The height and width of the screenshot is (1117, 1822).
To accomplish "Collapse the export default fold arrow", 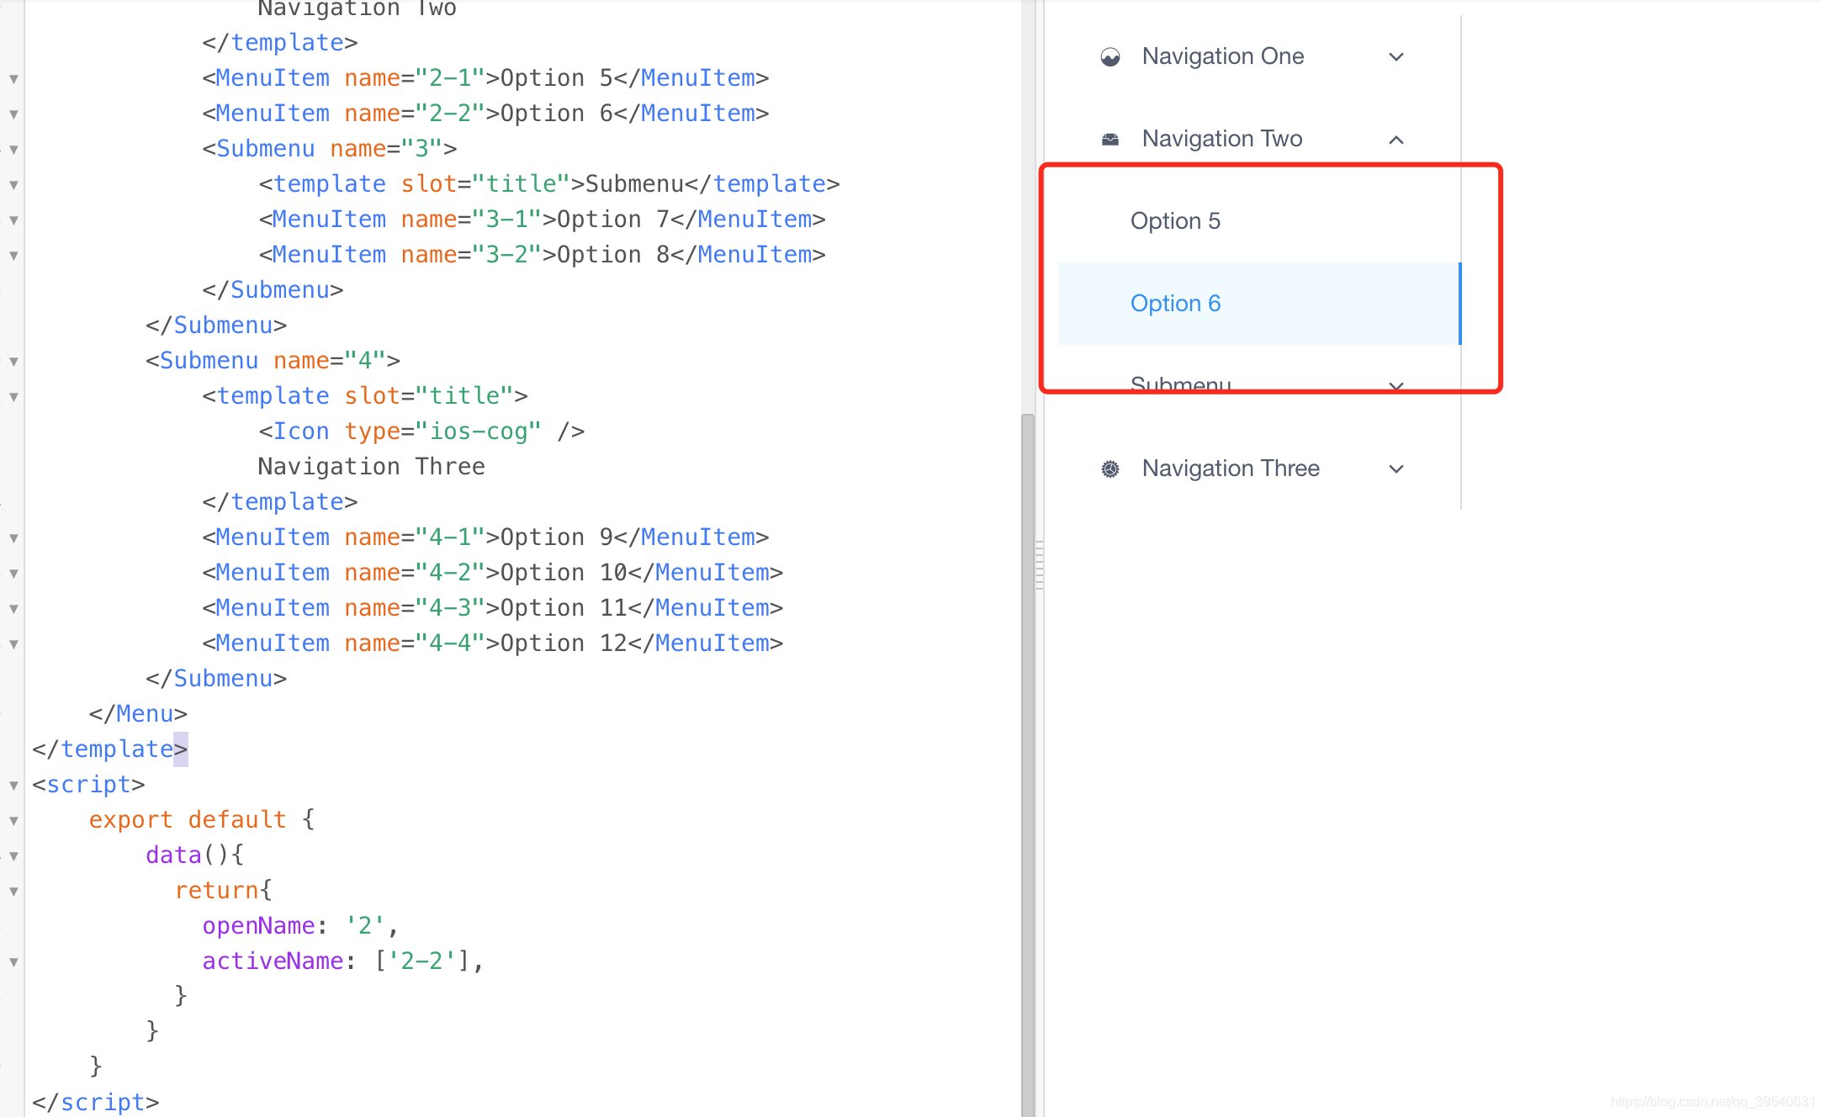I will click(13, 821).
